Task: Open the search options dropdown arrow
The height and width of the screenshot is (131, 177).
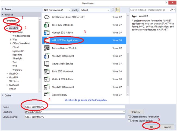Action: click(174, 10)
